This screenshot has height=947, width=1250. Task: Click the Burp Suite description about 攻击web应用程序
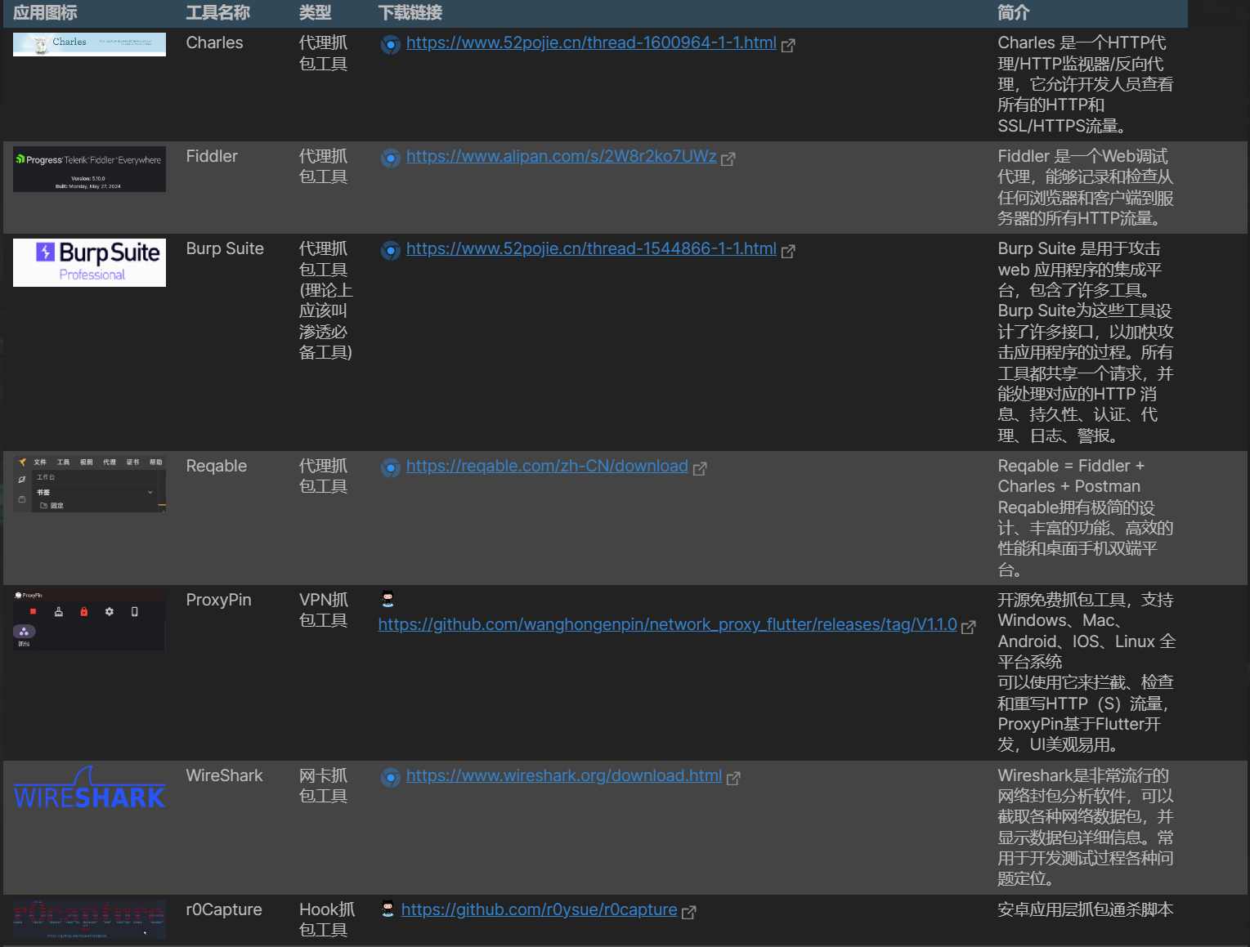coord(1086,342)
